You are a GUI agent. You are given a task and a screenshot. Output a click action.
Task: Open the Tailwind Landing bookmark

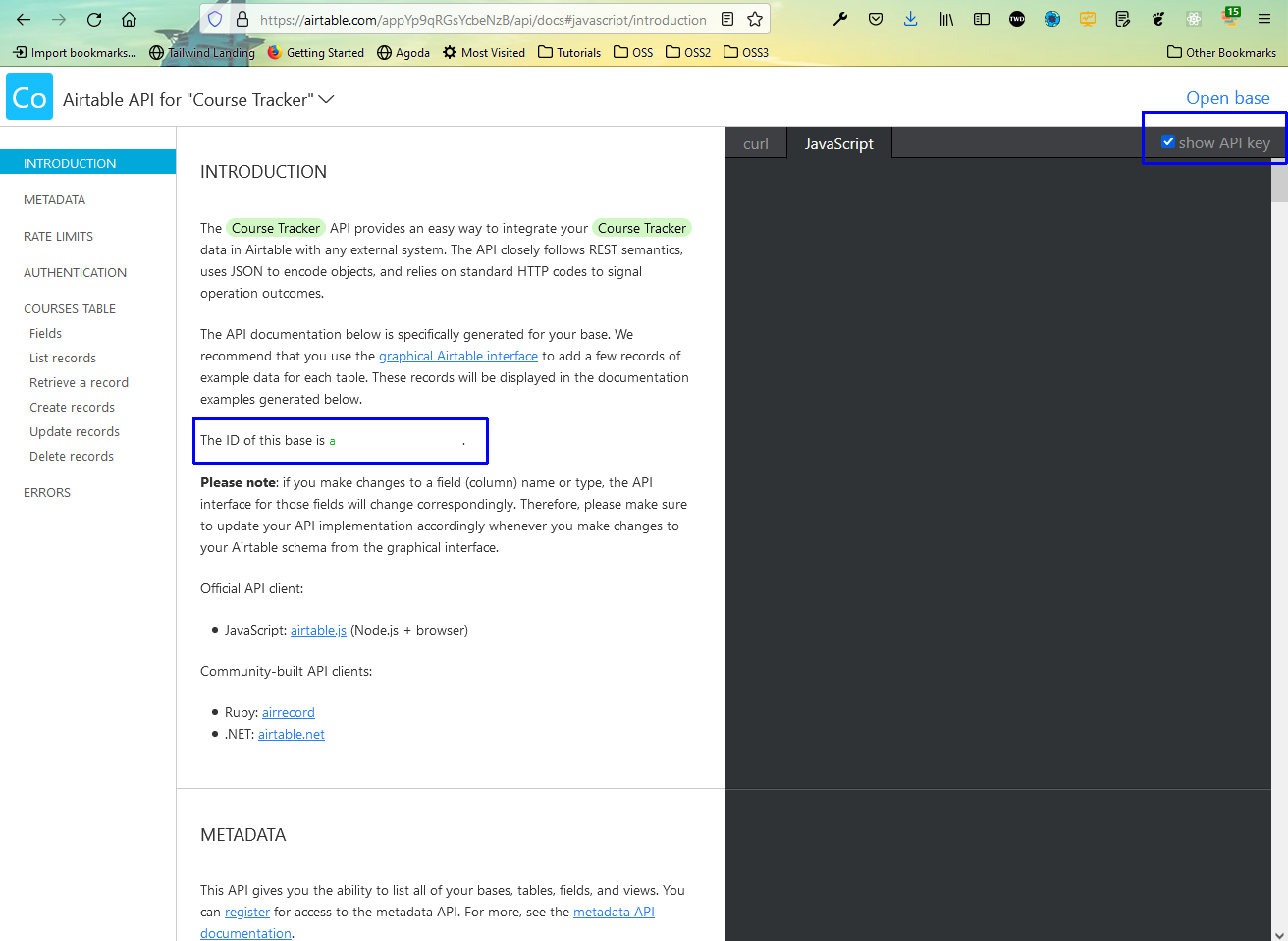202,52
